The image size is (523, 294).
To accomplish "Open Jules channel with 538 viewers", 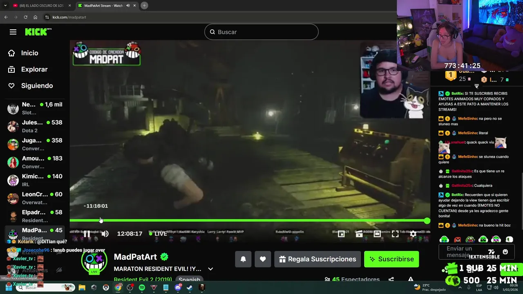I will point(35,126).
